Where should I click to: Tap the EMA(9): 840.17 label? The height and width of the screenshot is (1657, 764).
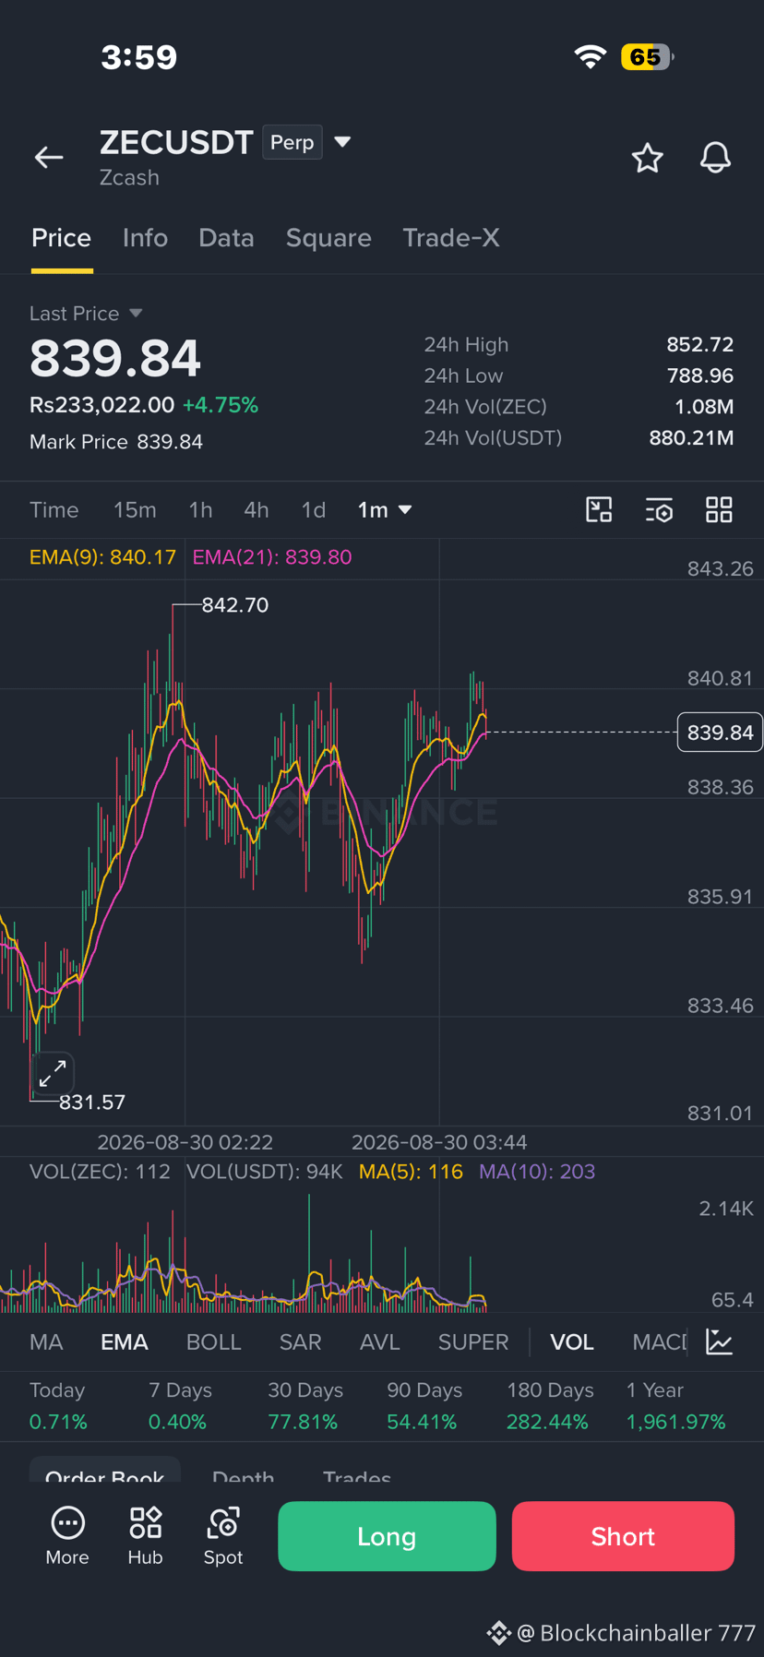tap(102, 557)
